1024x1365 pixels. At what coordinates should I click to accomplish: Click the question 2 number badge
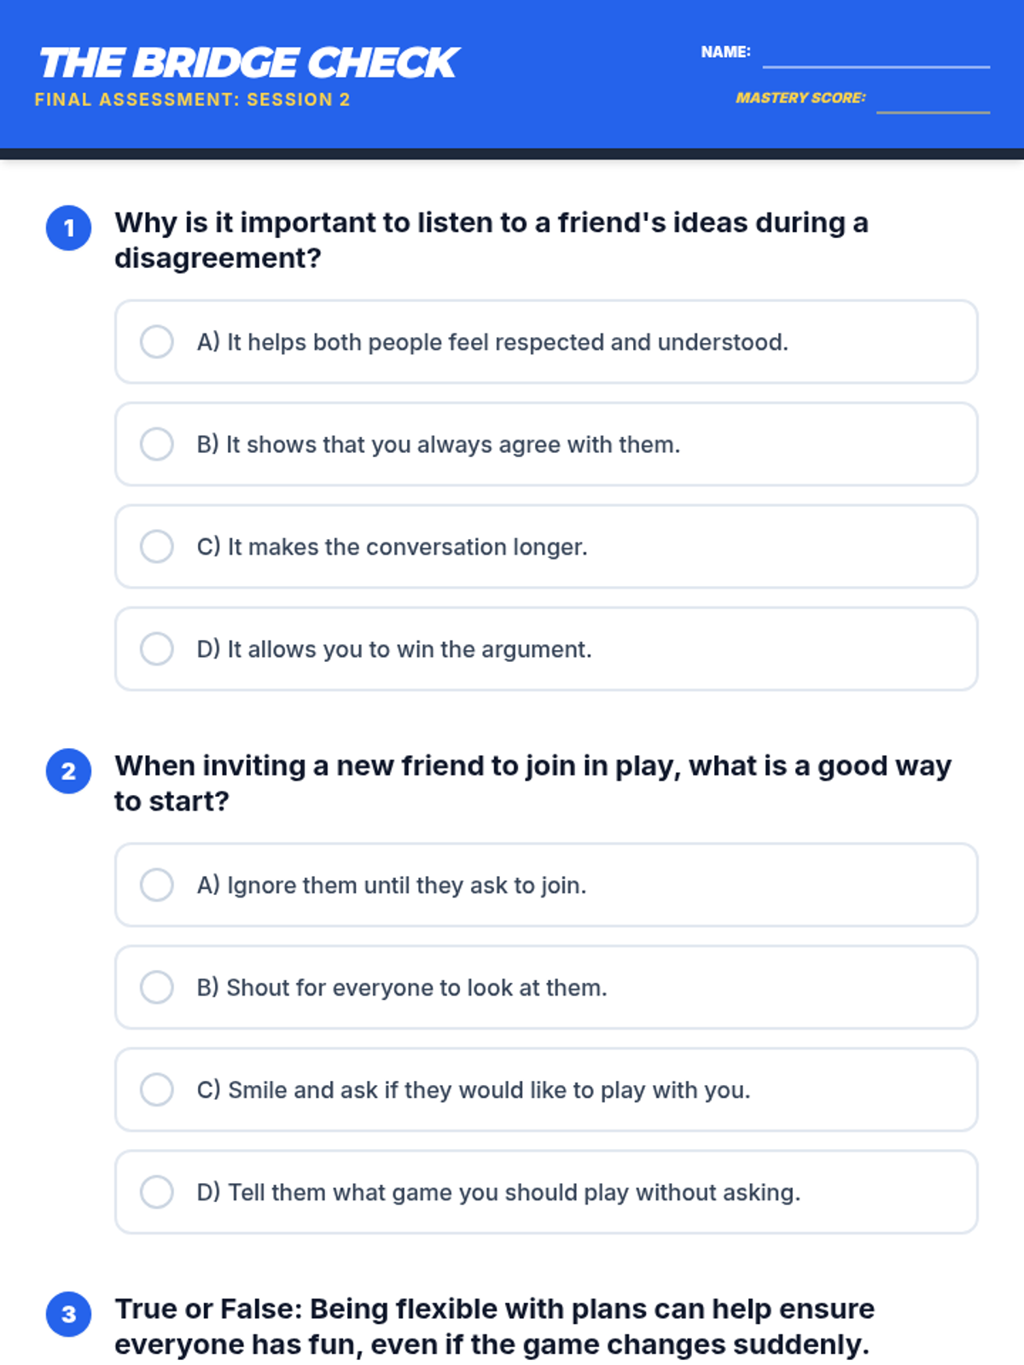pyautogui.click(x=69, y=771)
